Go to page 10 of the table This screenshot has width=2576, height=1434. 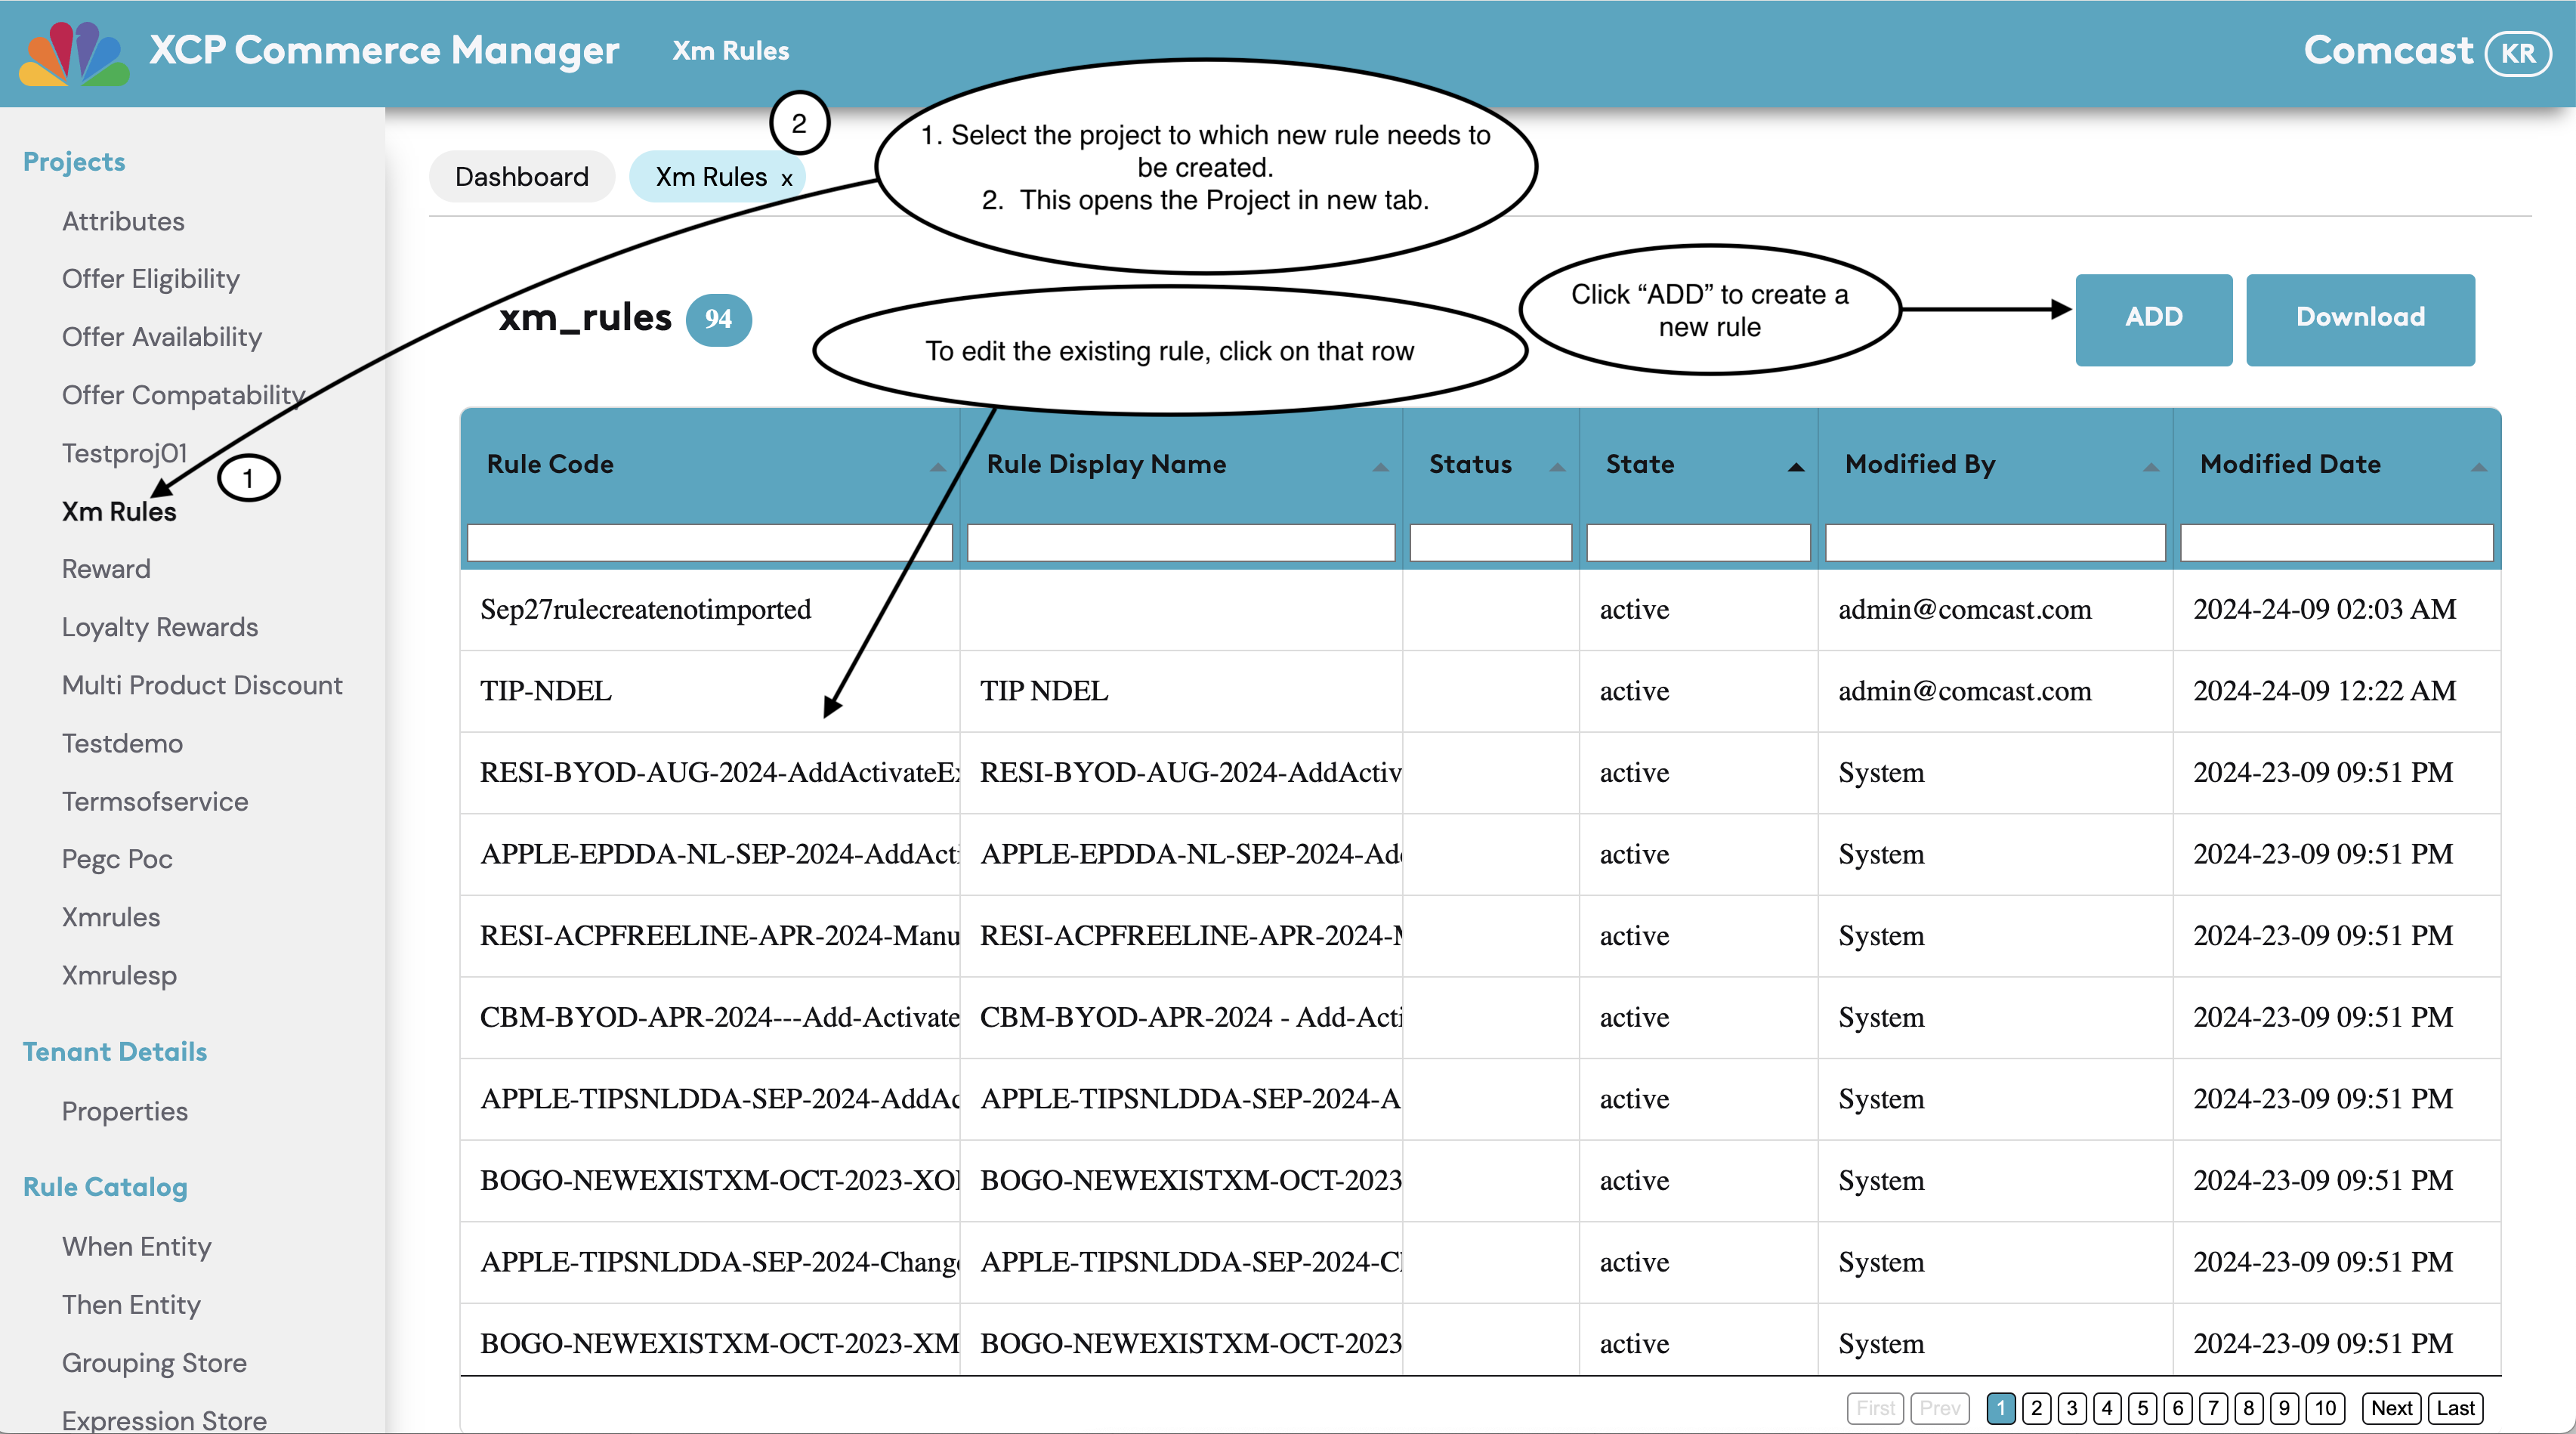pyautogui.click(x=2325, y=1408)
